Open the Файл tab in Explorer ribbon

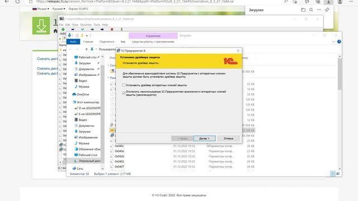(73, 42)
